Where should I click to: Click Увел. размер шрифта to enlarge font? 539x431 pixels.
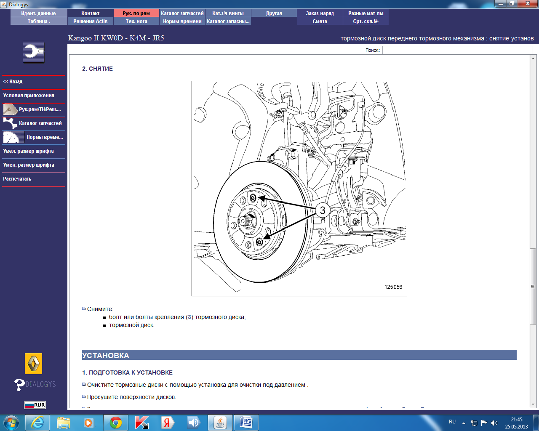click(34, 151)
